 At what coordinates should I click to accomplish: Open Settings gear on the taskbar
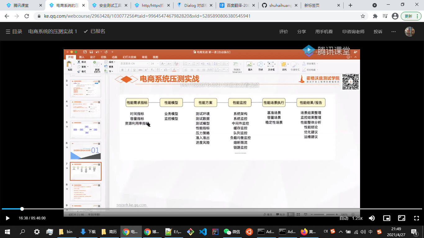point(37,231)
